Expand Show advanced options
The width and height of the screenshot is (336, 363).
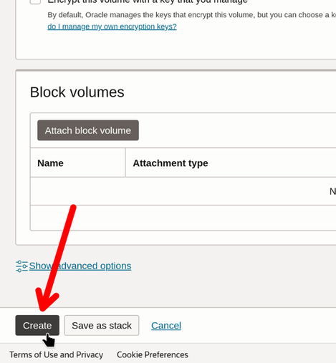click(x=80, y=266)
